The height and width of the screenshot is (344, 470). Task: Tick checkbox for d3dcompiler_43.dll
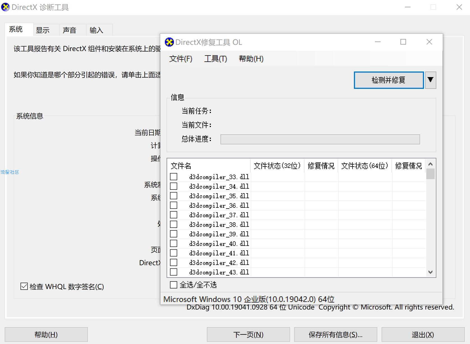(x=174, y=272)
